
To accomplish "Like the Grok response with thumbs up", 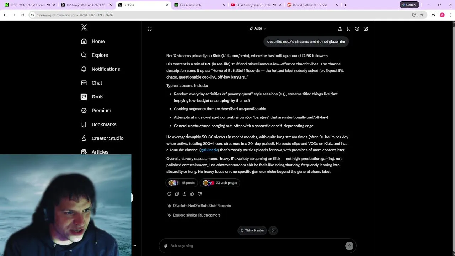I will pos(192,194).
